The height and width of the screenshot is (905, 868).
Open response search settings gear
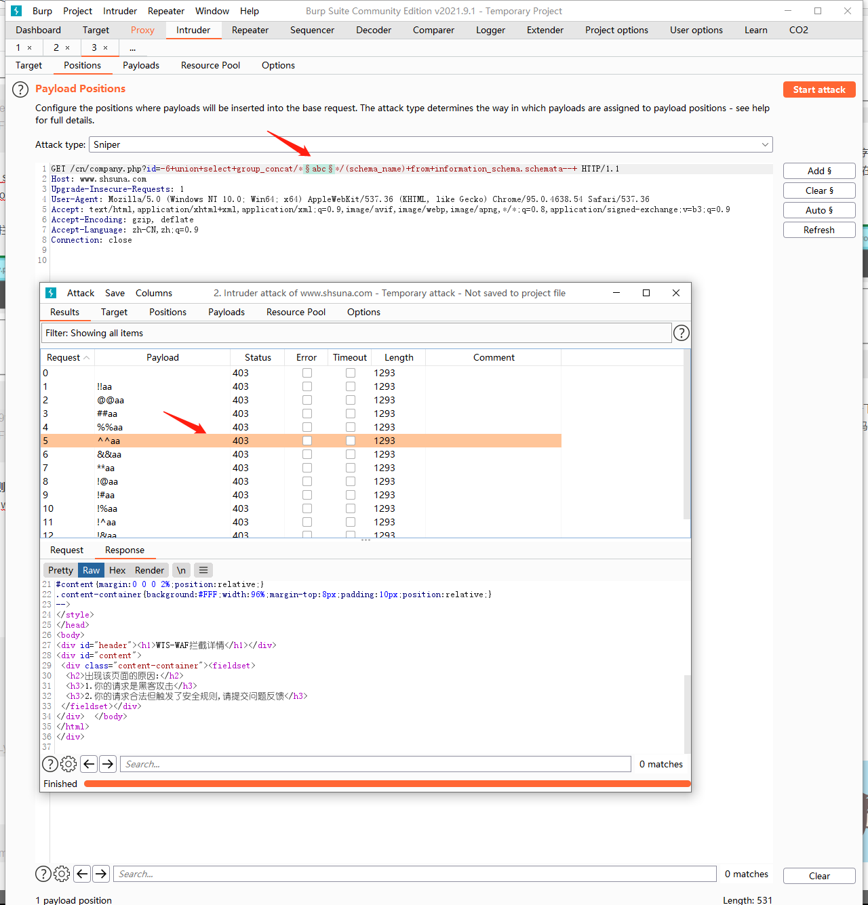coord(68,764)
